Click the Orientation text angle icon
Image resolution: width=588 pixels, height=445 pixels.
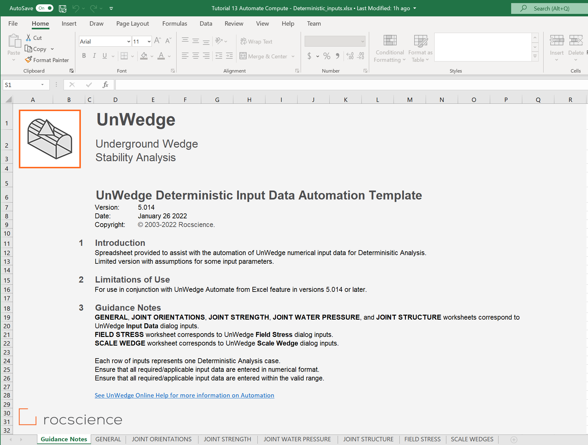pyautogui.click(x=219, y=41)
